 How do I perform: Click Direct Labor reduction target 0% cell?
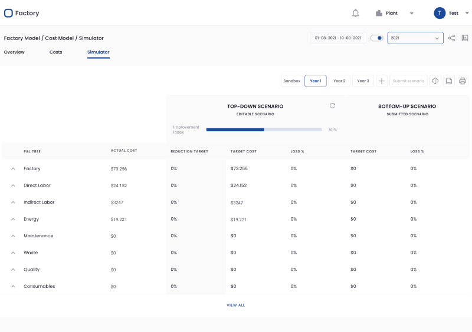pyautogui.click(x=173, y=185)
